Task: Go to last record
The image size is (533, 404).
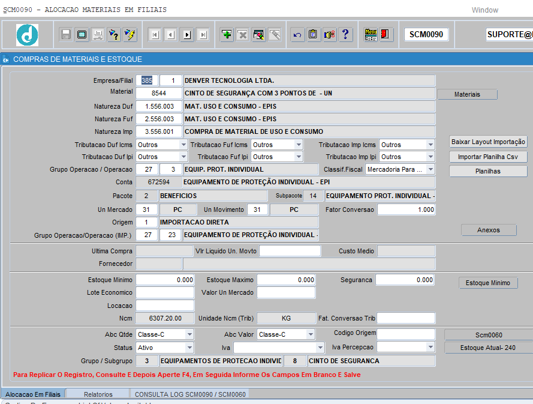Action: [203, 35]
